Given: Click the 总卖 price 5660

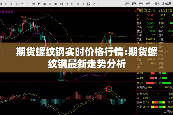Looking at the screenshot, I should pos(150,23).
